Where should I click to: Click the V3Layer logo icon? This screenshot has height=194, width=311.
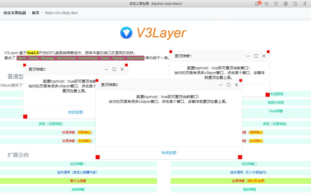[126, 33]
